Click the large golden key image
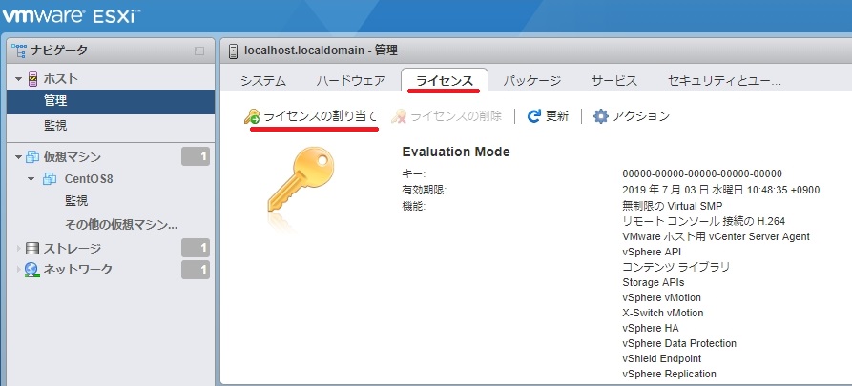The width and height of the screenshot is (852, 386). 301,180
